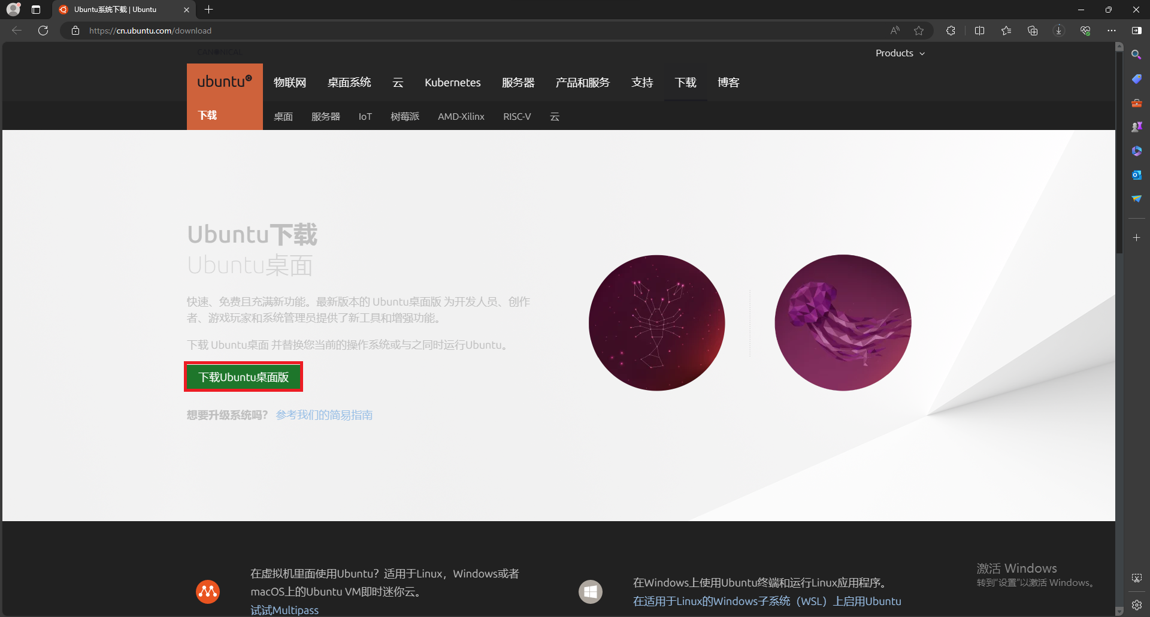
Task: Click the purple jellyfish circle image
Action: click(x=843, y=323)
